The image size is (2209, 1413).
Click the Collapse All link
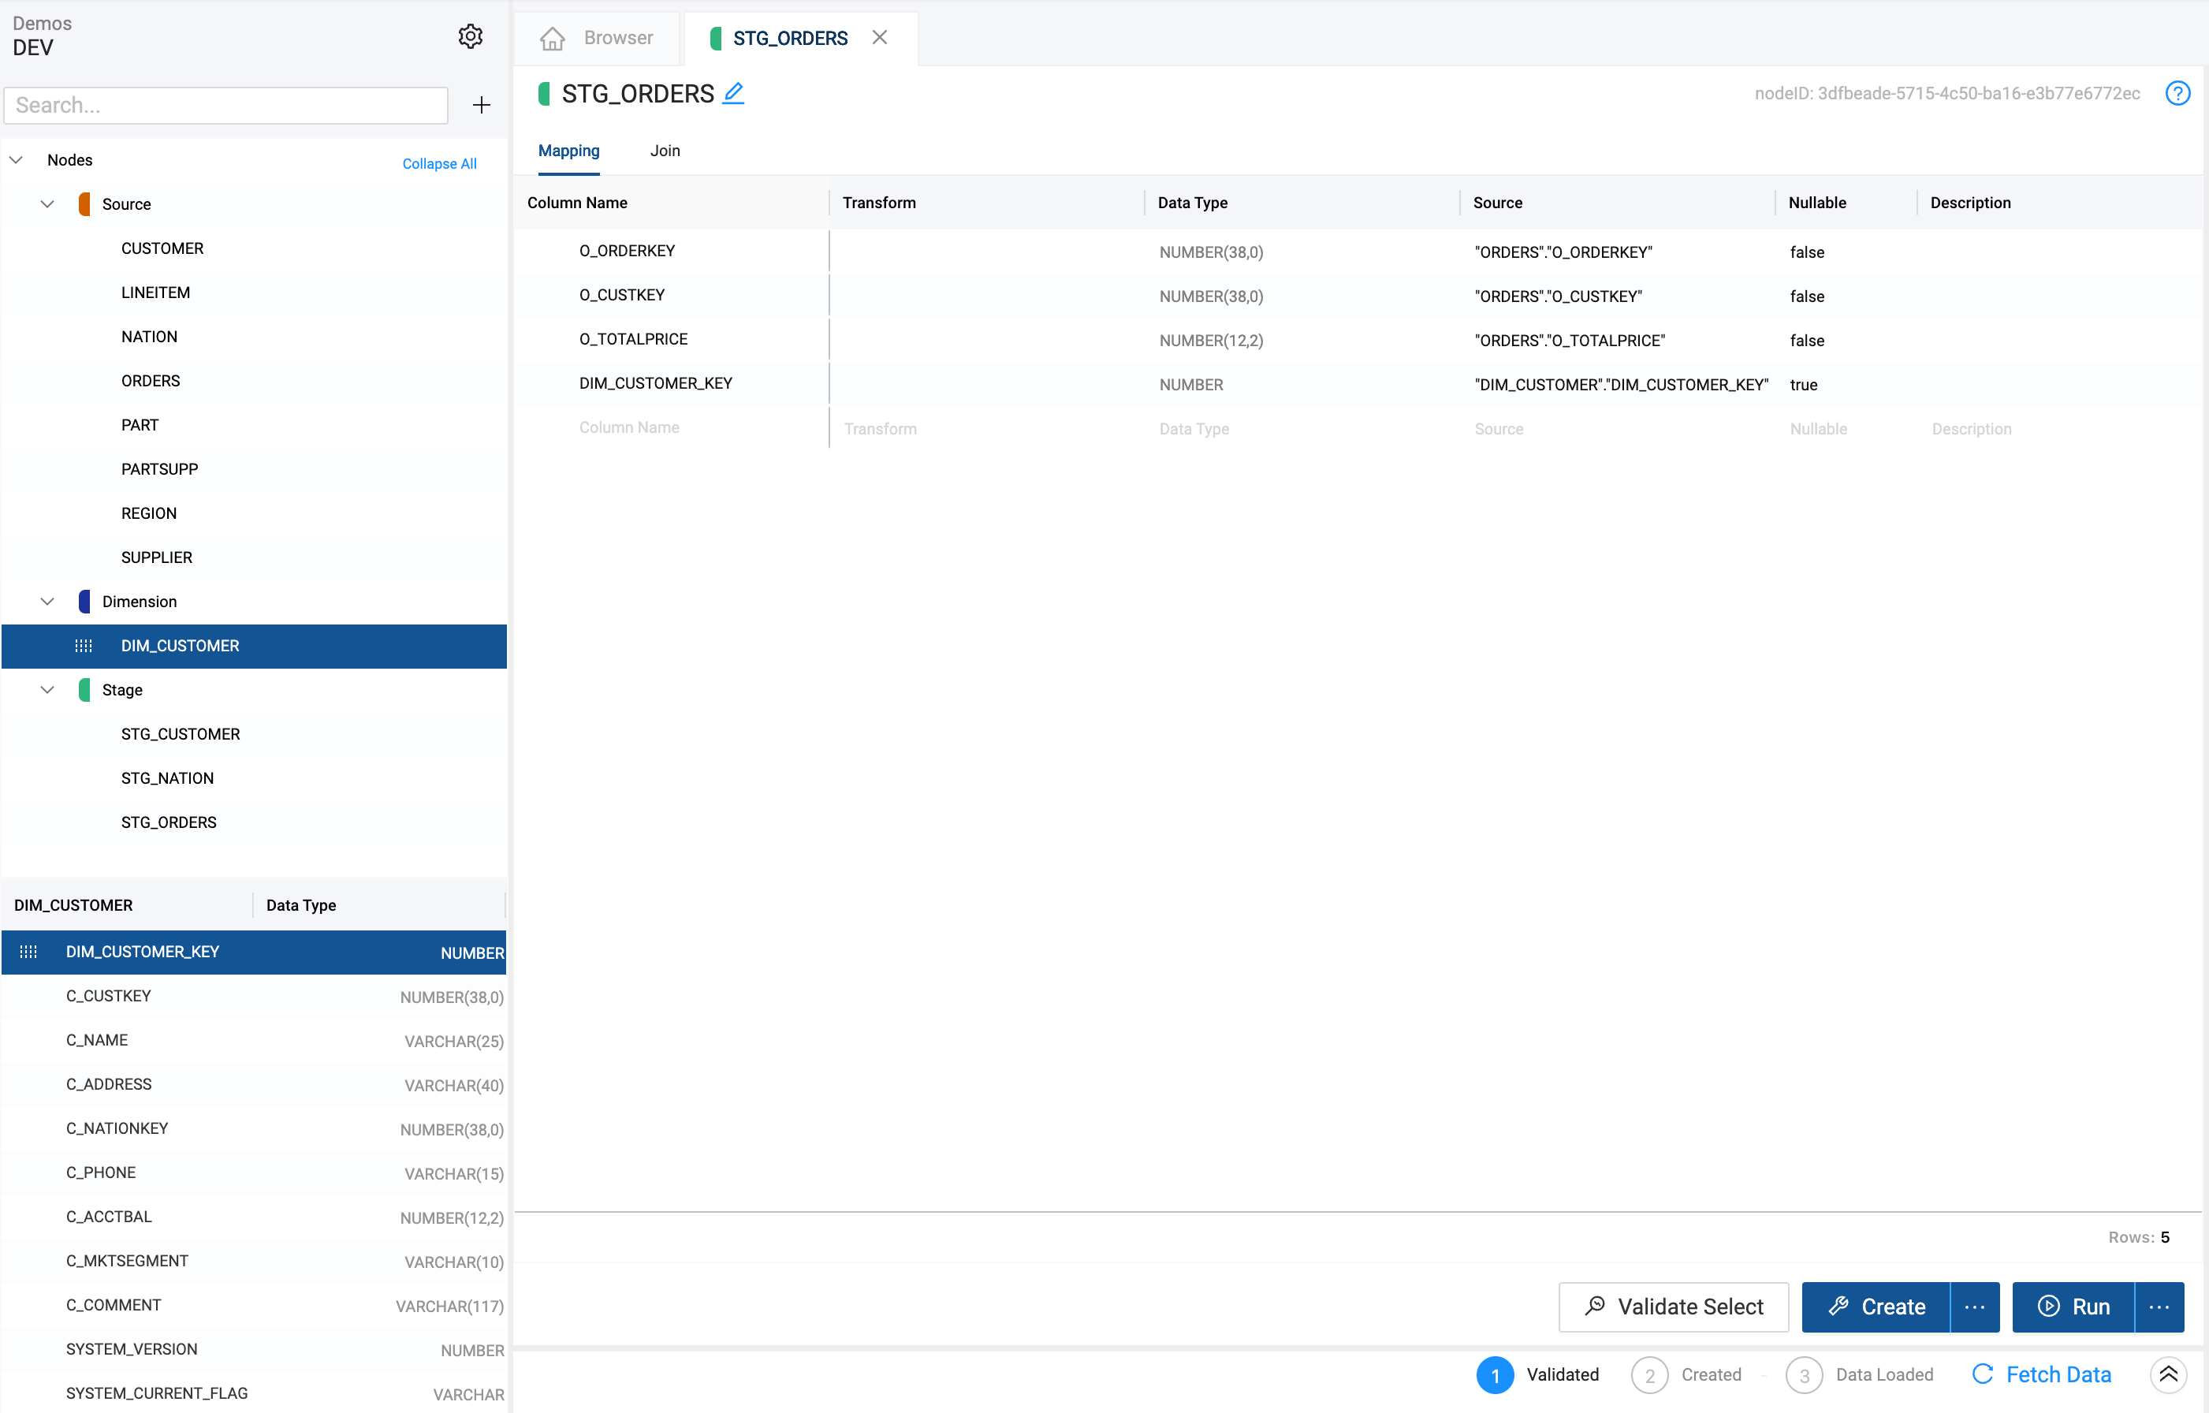[x=439, y=163]
